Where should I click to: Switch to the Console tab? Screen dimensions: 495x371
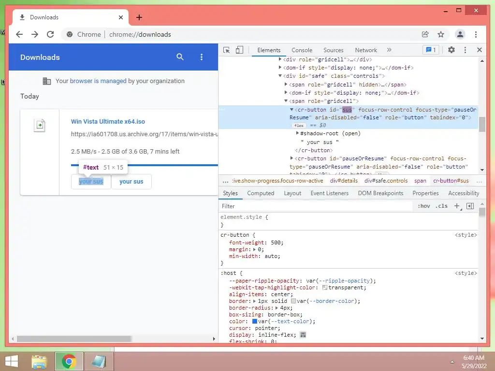tap(302, 50)
